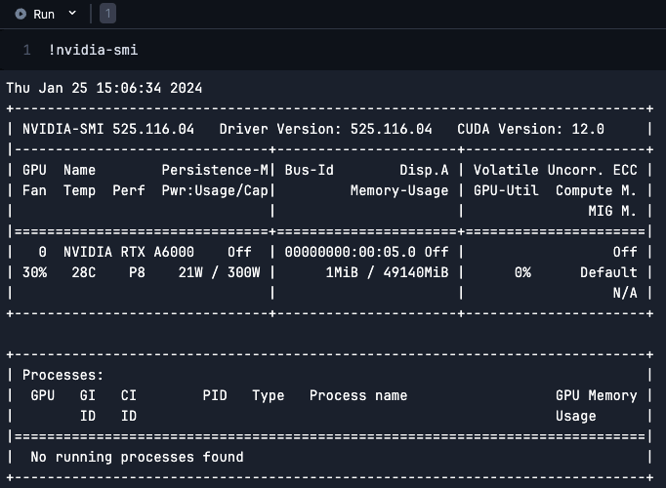Viewport: 666px width, 488px height.
Task: Click MIG mode value N/A
Action: pos(625,293)
